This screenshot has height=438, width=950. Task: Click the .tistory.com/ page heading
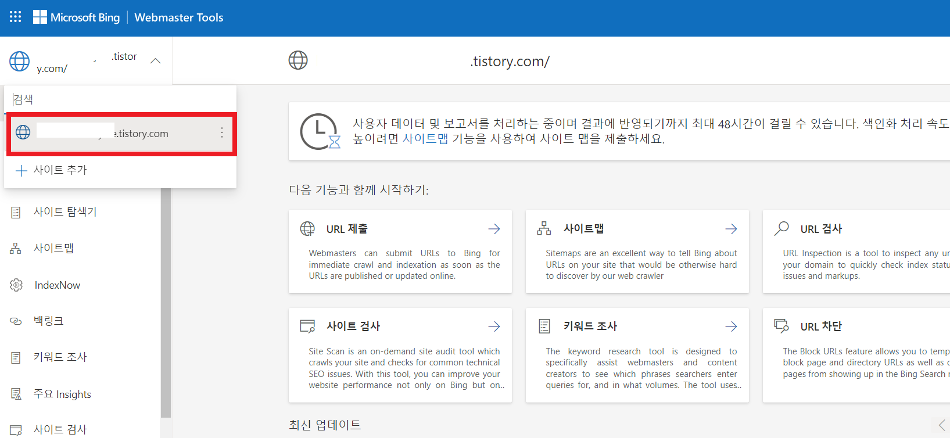coord(510,61)
